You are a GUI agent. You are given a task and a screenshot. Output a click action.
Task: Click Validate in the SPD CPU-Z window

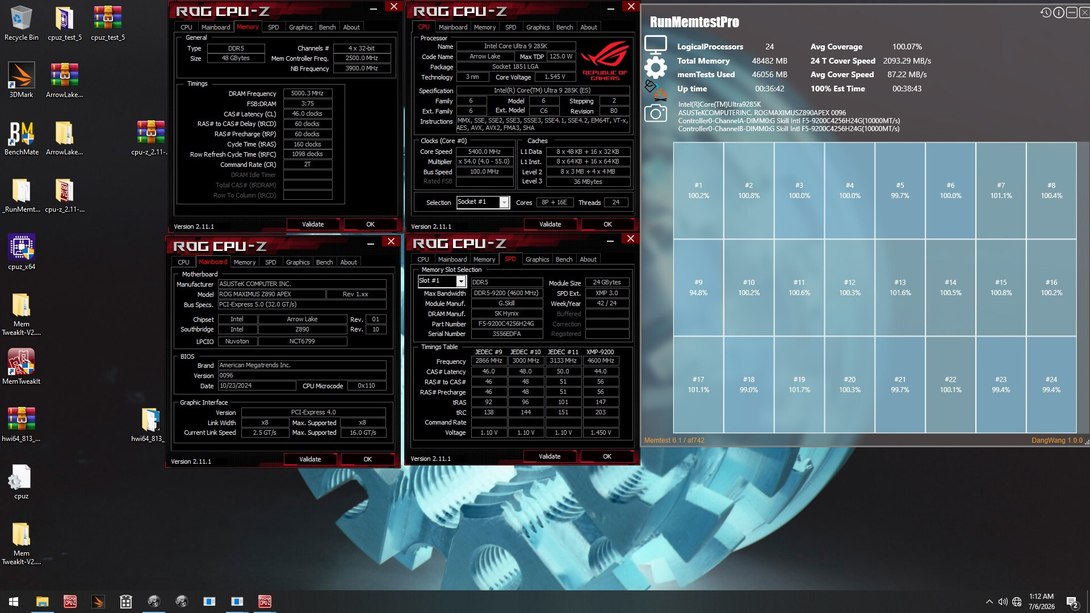[x=550, y=456]
